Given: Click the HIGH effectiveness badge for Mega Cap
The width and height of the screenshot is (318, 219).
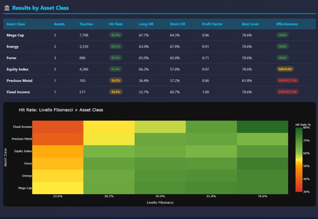Looking at the screenshot, I should (x=282, y=35).
